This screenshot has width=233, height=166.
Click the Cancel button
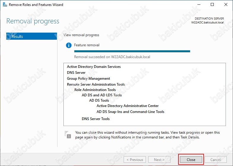(x=216, y=159)
